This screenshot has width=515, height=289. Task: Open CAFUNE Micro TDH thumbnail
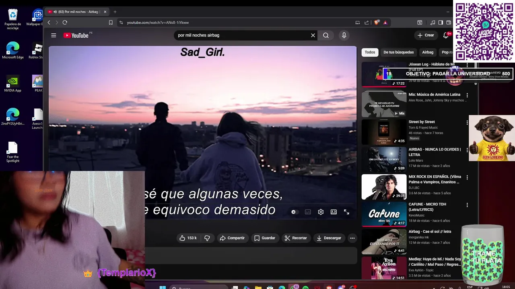384,214
